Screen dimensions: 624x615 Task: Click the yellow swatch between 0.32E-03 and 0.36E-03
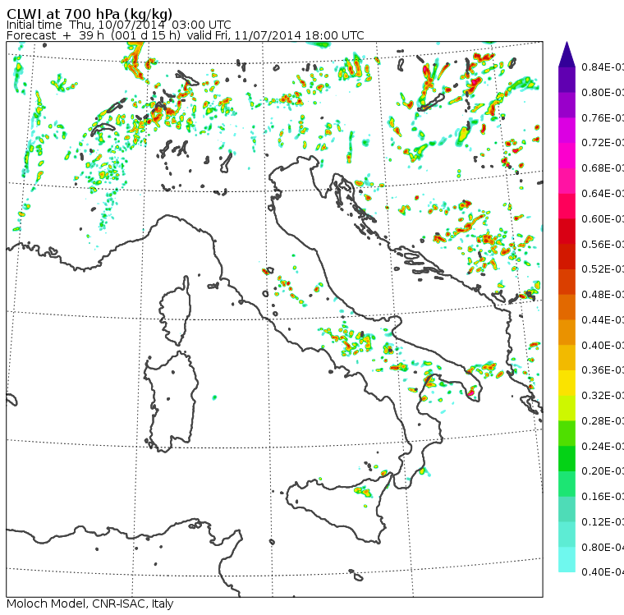567,383
